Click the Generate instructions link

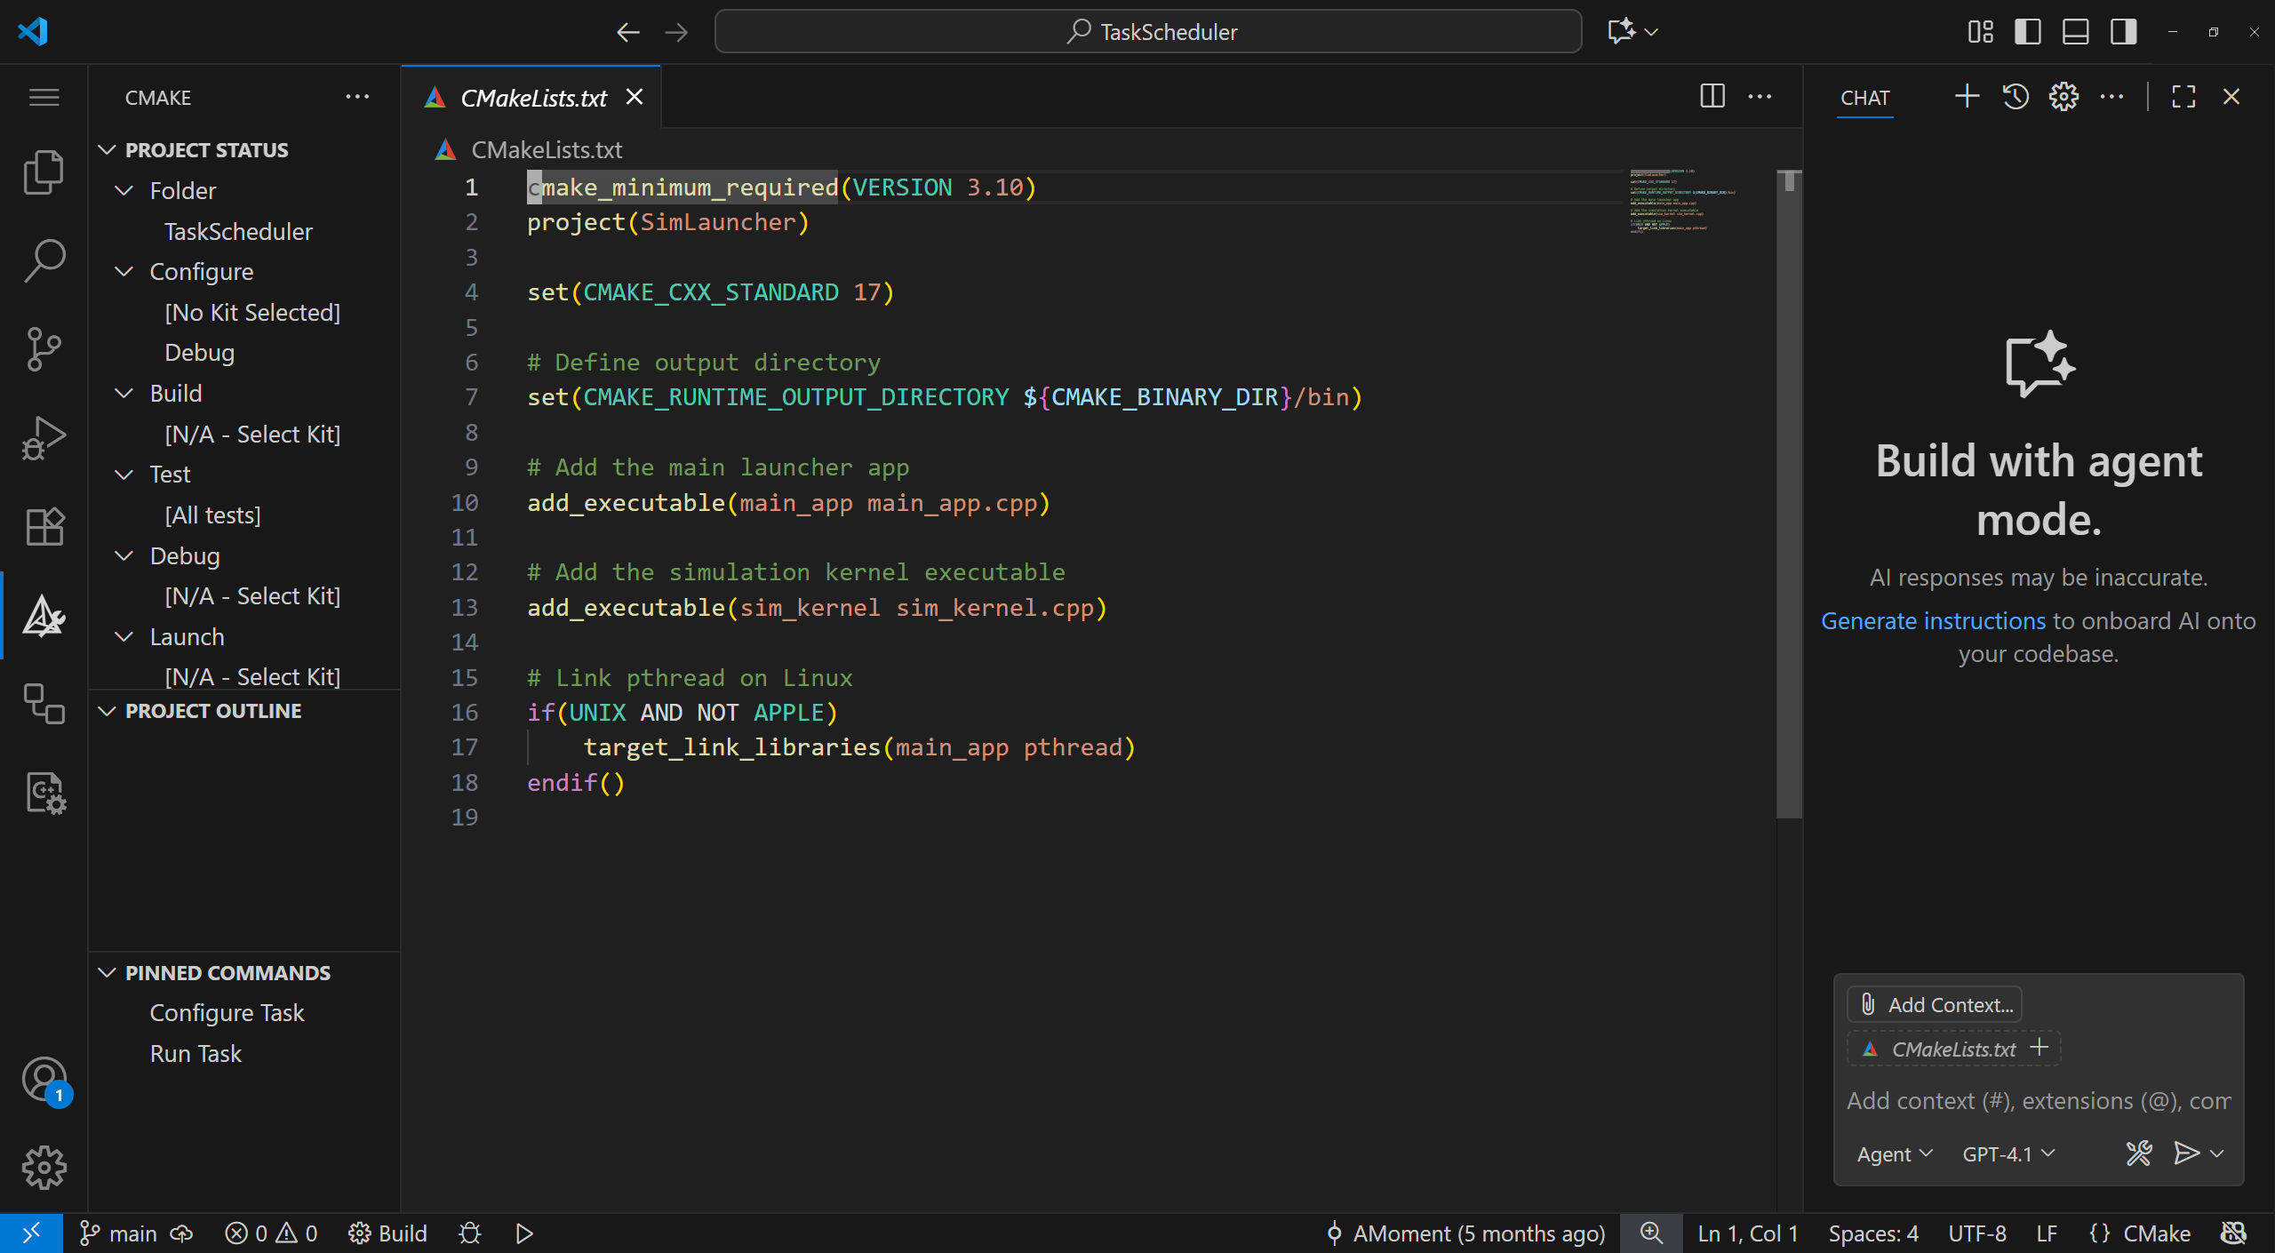[1933, 620]
